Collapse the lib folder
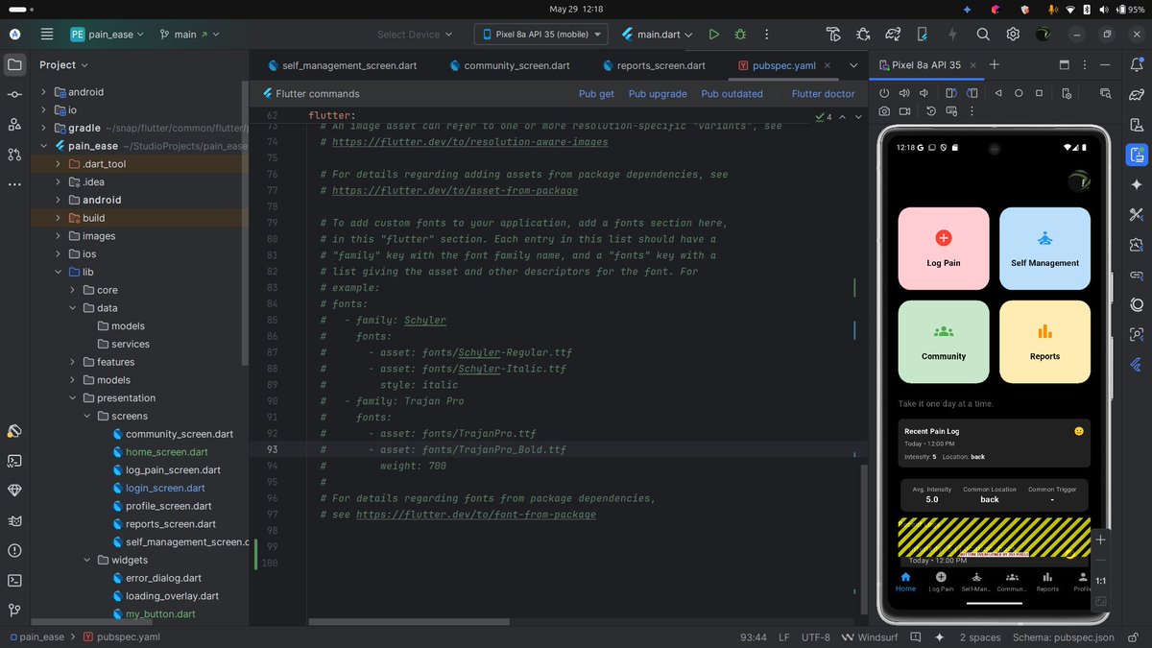1152x648 pixels. click(59, 272)
